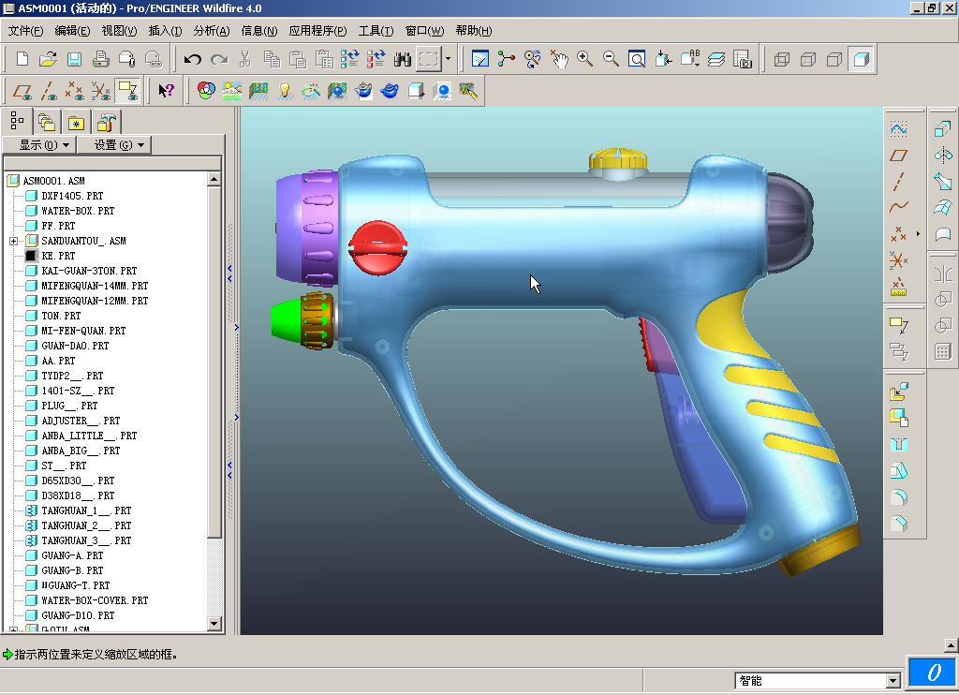Click the model tree search field
This screenshot has width=959, height=695.
coord(112,163)
